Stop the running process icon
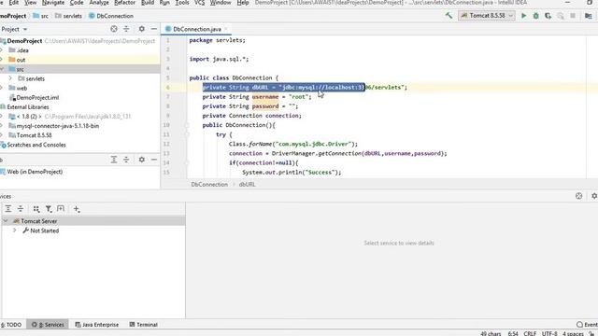The image size is (598, 336). [x=573, y=16]
